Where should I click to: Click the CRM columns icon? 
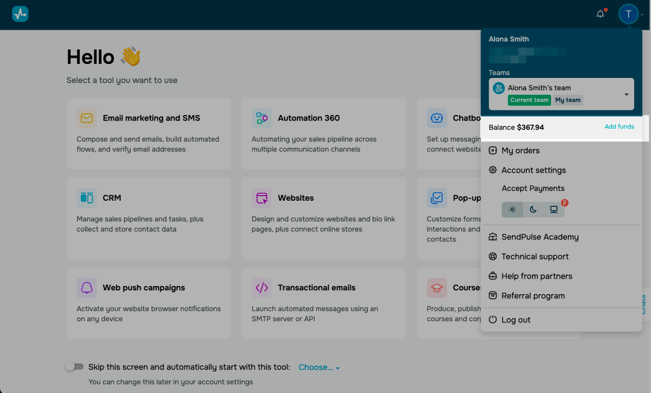[x=87, y=198]
